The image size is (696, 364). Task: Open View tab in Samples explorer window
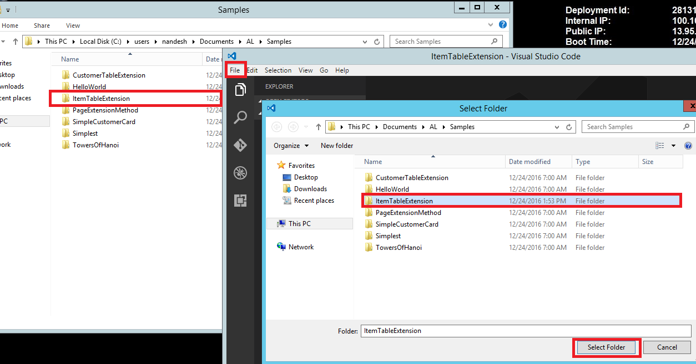point(73,25)
